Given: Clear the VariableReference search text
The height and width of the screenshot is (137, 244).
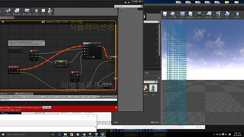Looking at the screenshot, I should pyautogui.click(x=96, y=97).
